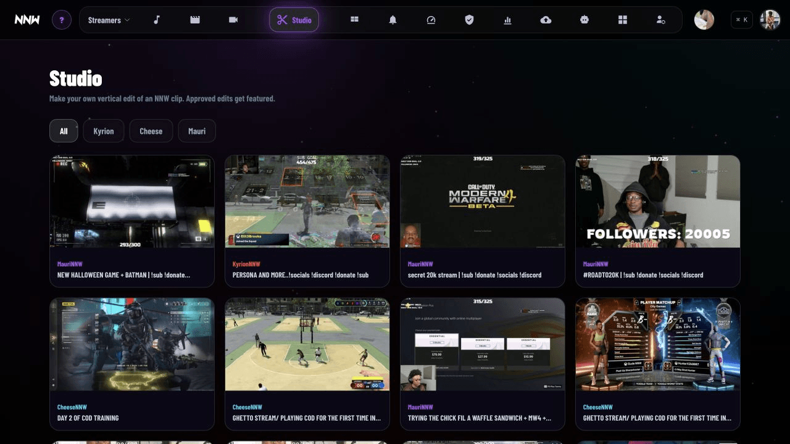This screenshot has height=444, width=790.
Task: Filter clips by Cheese
Action: point(151,131)
